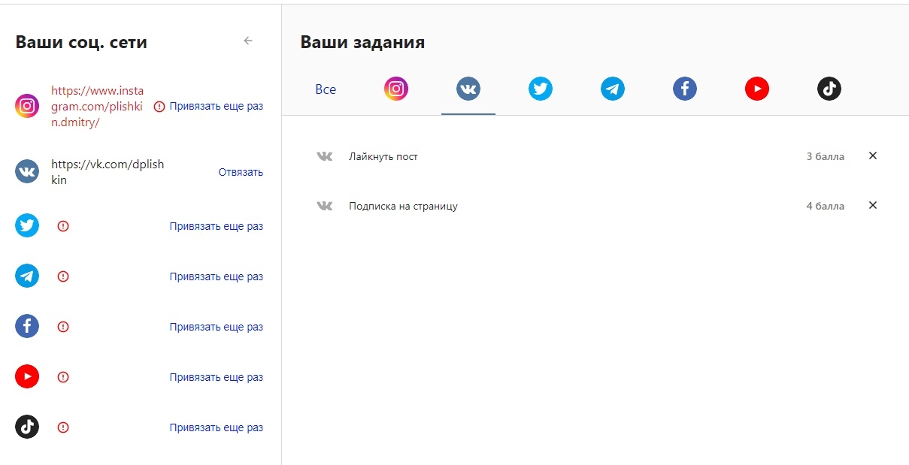909x465 pixels.
Task: Collapse the social networks panel with arrow
Action: [248, 41]
